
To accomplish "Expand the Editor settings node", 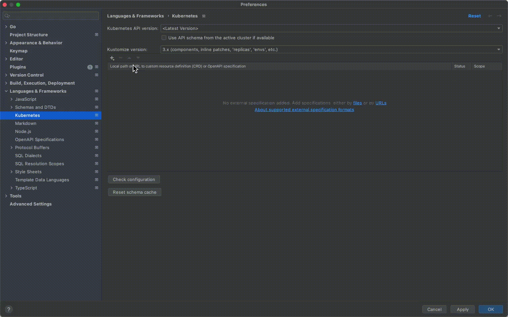I will [6, 59].
